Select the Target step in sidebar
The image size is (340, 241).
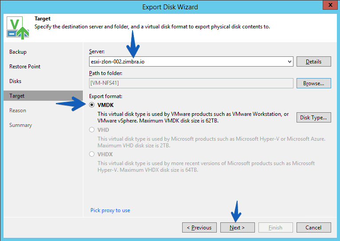43,96
